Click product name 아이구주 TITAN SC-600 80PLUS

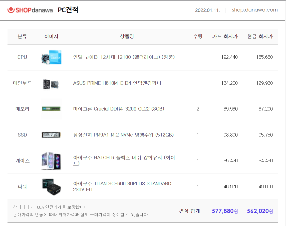pyautogui.click(x=122, y=186)
